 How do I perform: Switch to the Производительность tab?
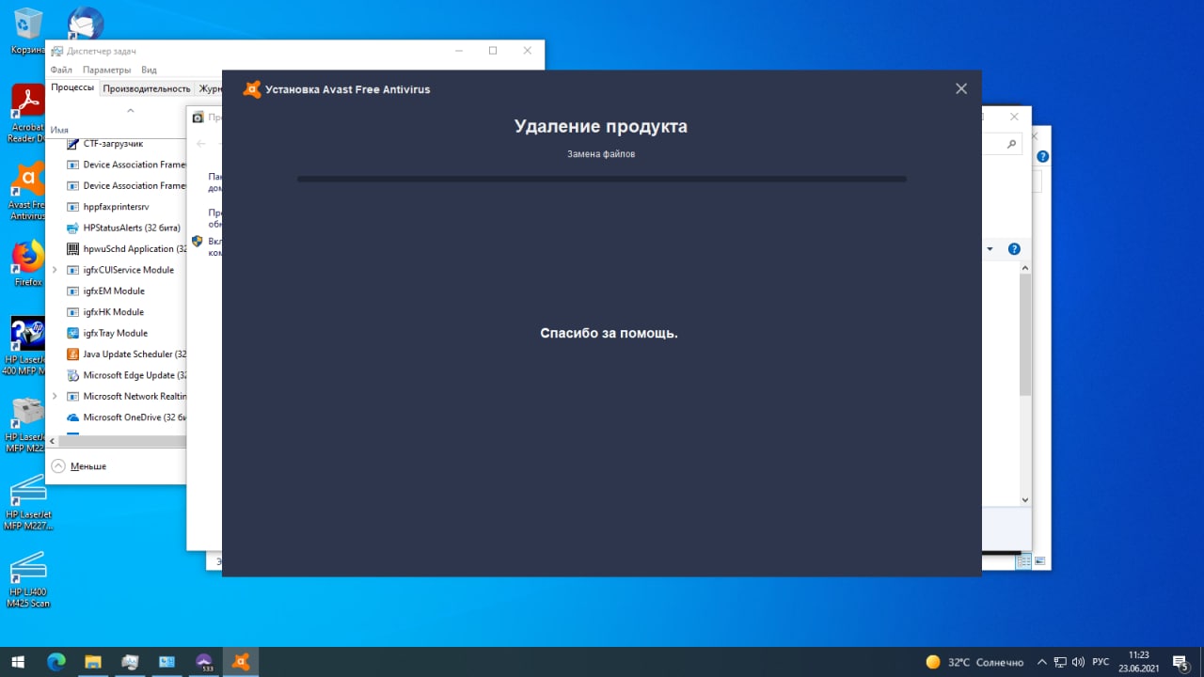coord(147,88)
